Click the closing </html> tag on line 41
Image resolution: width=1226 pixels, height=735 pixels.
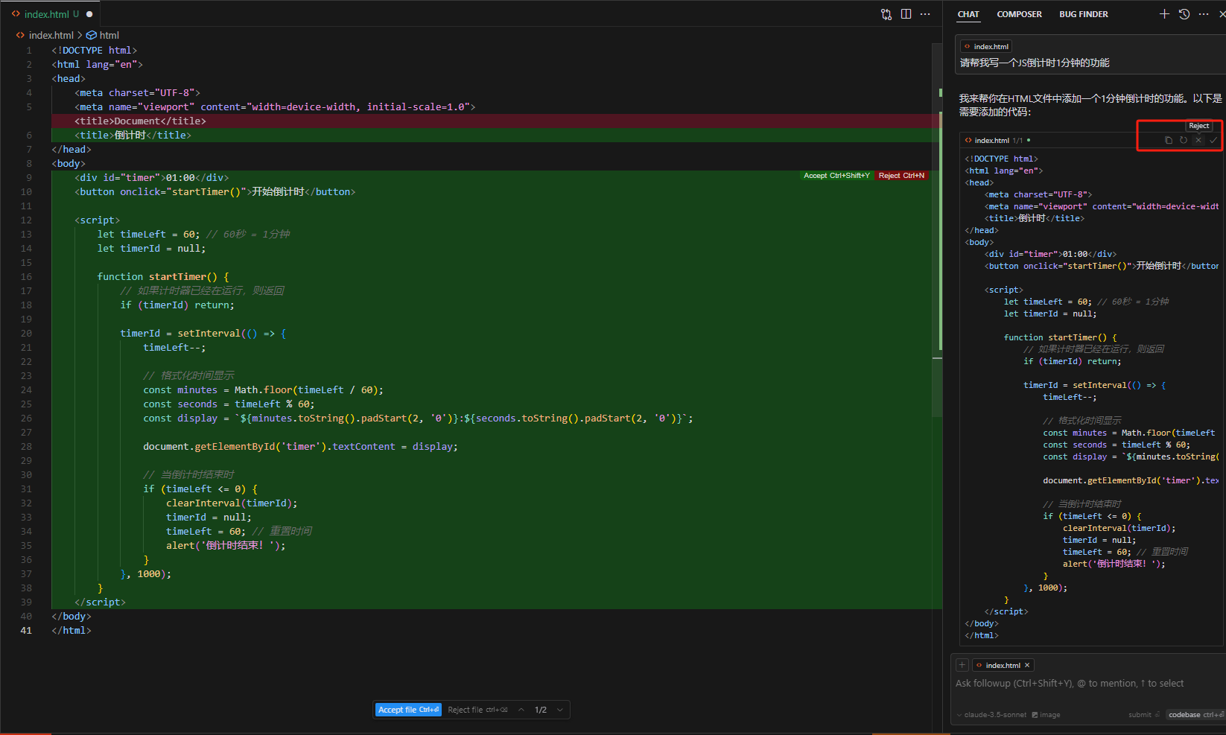72,630
